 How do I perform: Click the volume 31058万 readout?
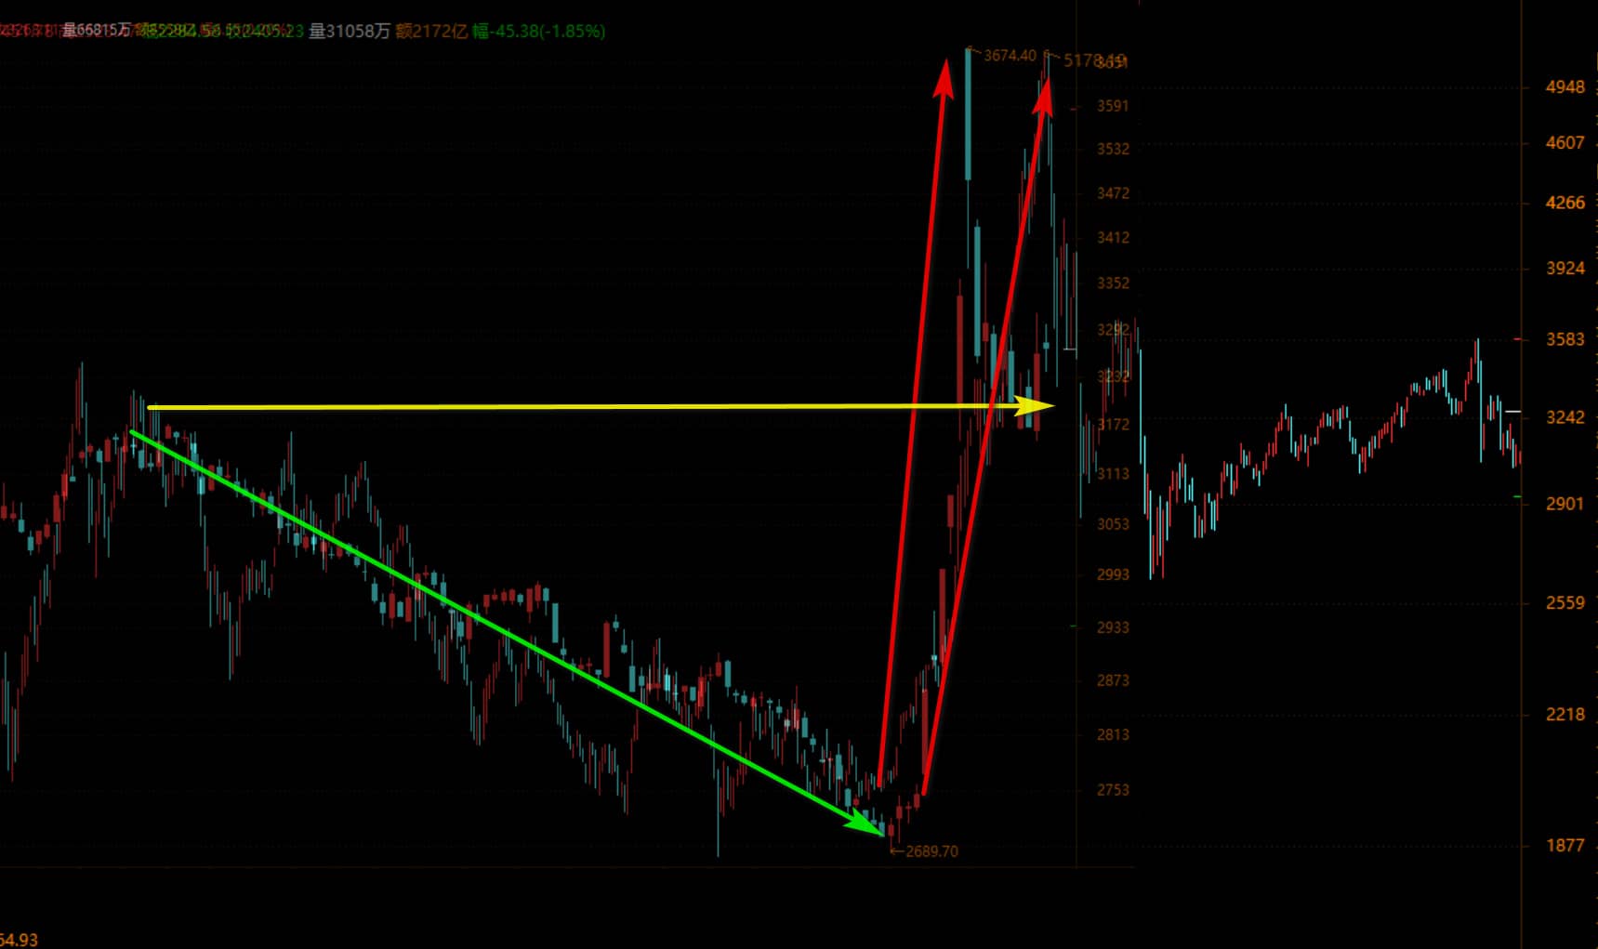pos(349,32)
